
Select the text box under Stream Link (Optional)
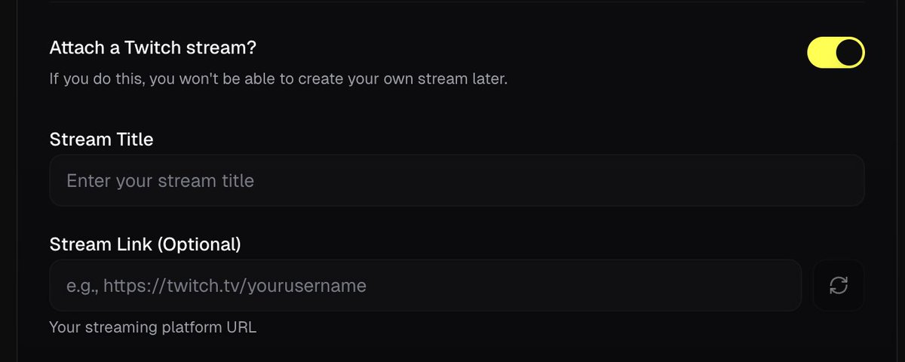point(425,286)
